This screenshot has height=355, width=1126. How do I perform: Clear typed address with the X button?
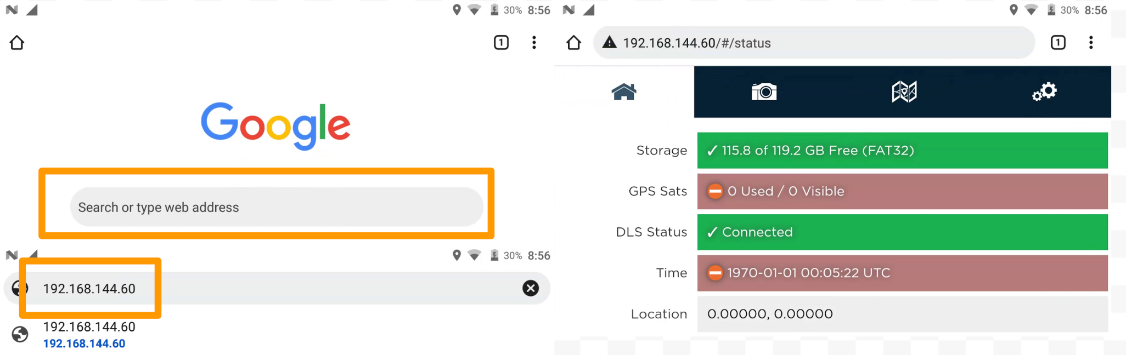coord(530,288)
